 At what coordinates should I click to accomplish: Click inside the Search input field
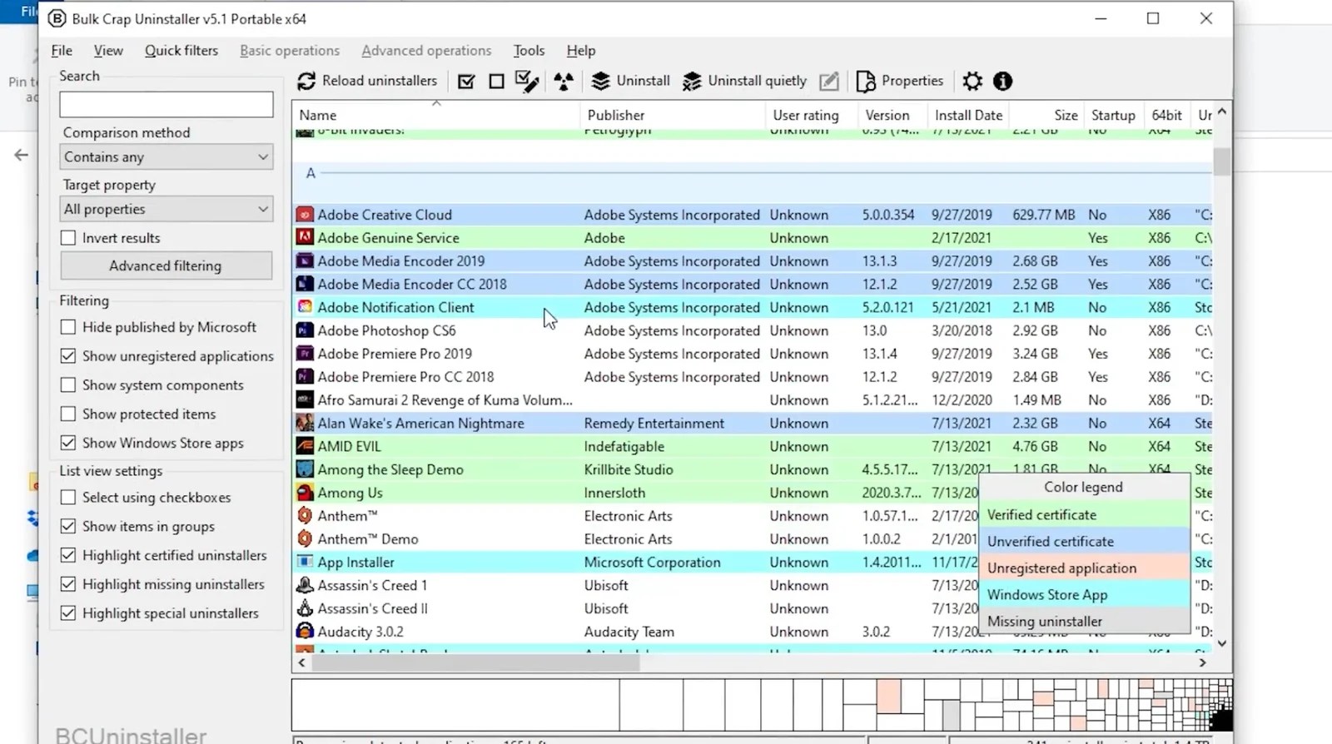tap(166, 104)
